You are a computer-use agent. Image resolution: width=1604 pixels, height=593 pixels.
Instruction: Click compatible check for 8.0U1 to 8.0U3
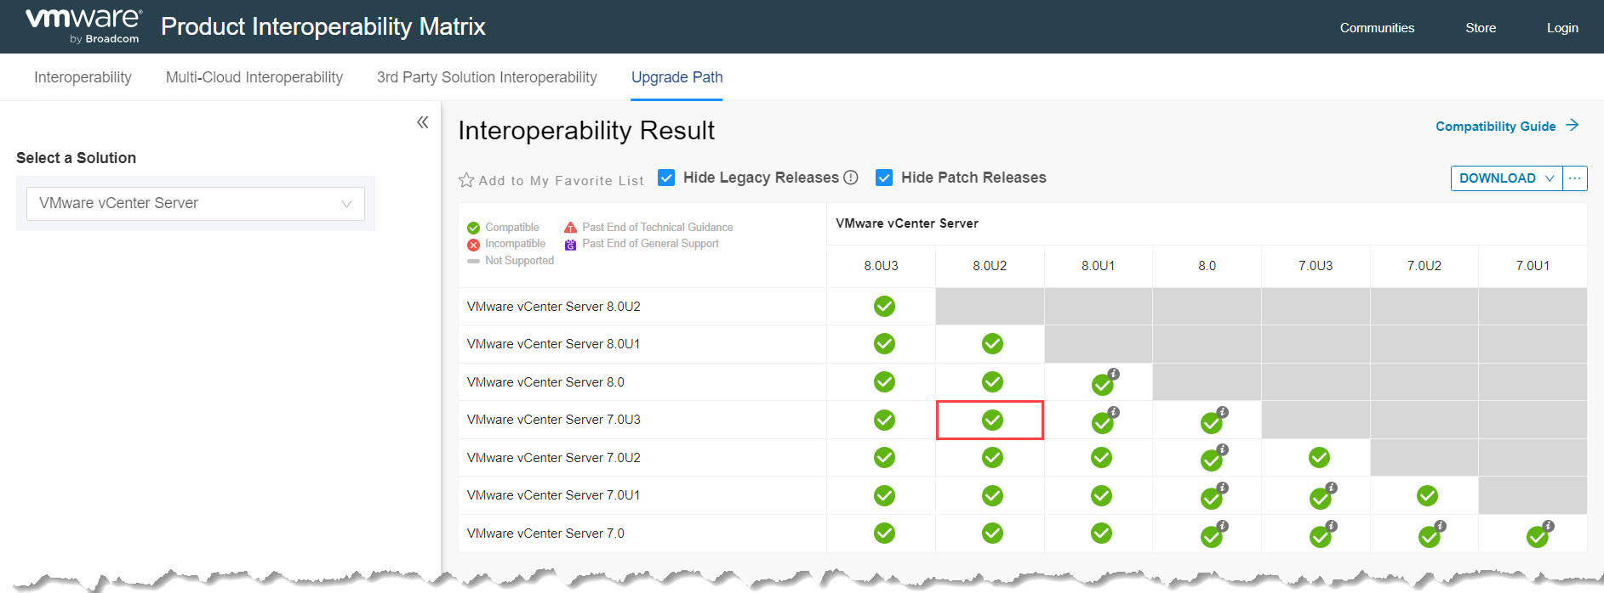(884, 344)
